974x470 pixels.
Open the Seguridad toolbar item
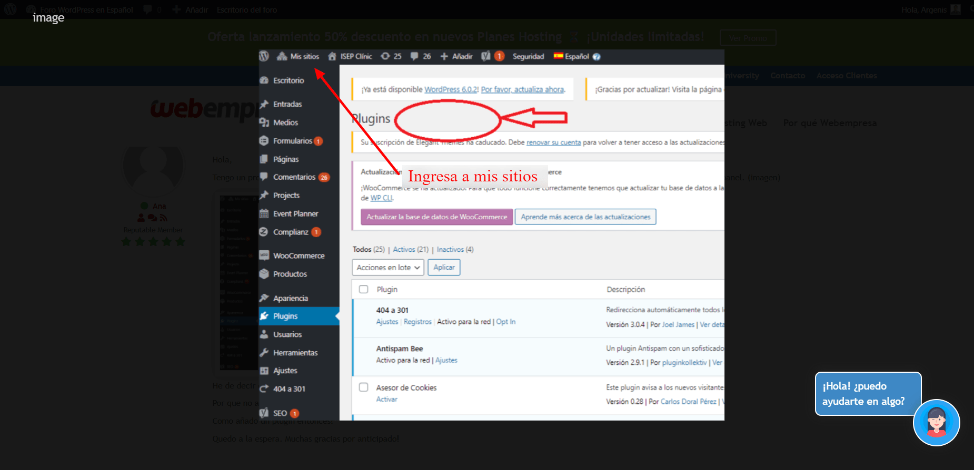529,56
